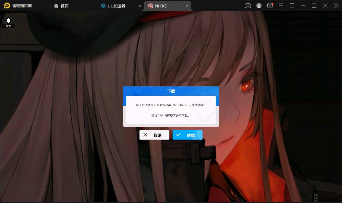Open the gamepad key mapping icon
342x203 pixels.
point(248,5)
